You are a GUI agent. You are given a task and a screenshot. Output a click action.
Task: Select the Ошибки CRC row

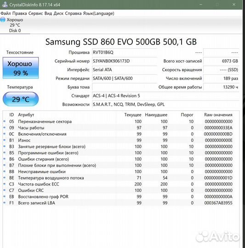click(x=119, y=191)
